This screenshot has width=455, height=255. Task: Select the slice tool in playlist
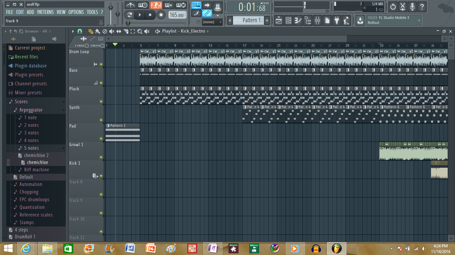(x=126, y=31)
